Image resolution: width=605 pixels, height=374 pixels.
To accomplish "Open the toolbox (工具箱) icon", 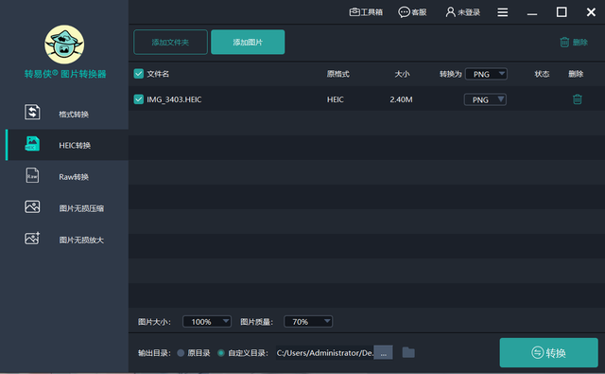I will click(x=354, y=12).
